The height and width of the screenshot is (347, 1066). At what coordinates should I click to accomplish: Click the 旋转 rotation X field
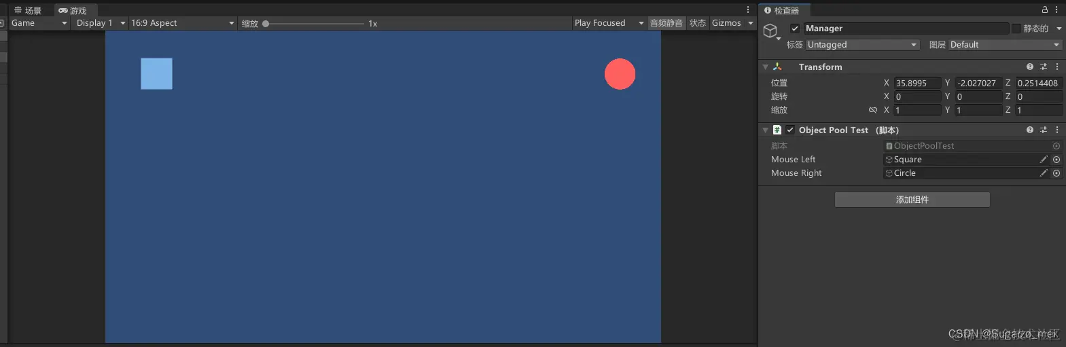pos(917,96)
